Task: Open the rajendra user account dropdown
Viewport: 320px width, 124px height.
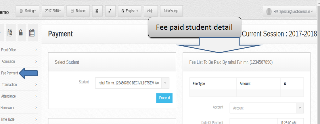Action: point(290,11)
